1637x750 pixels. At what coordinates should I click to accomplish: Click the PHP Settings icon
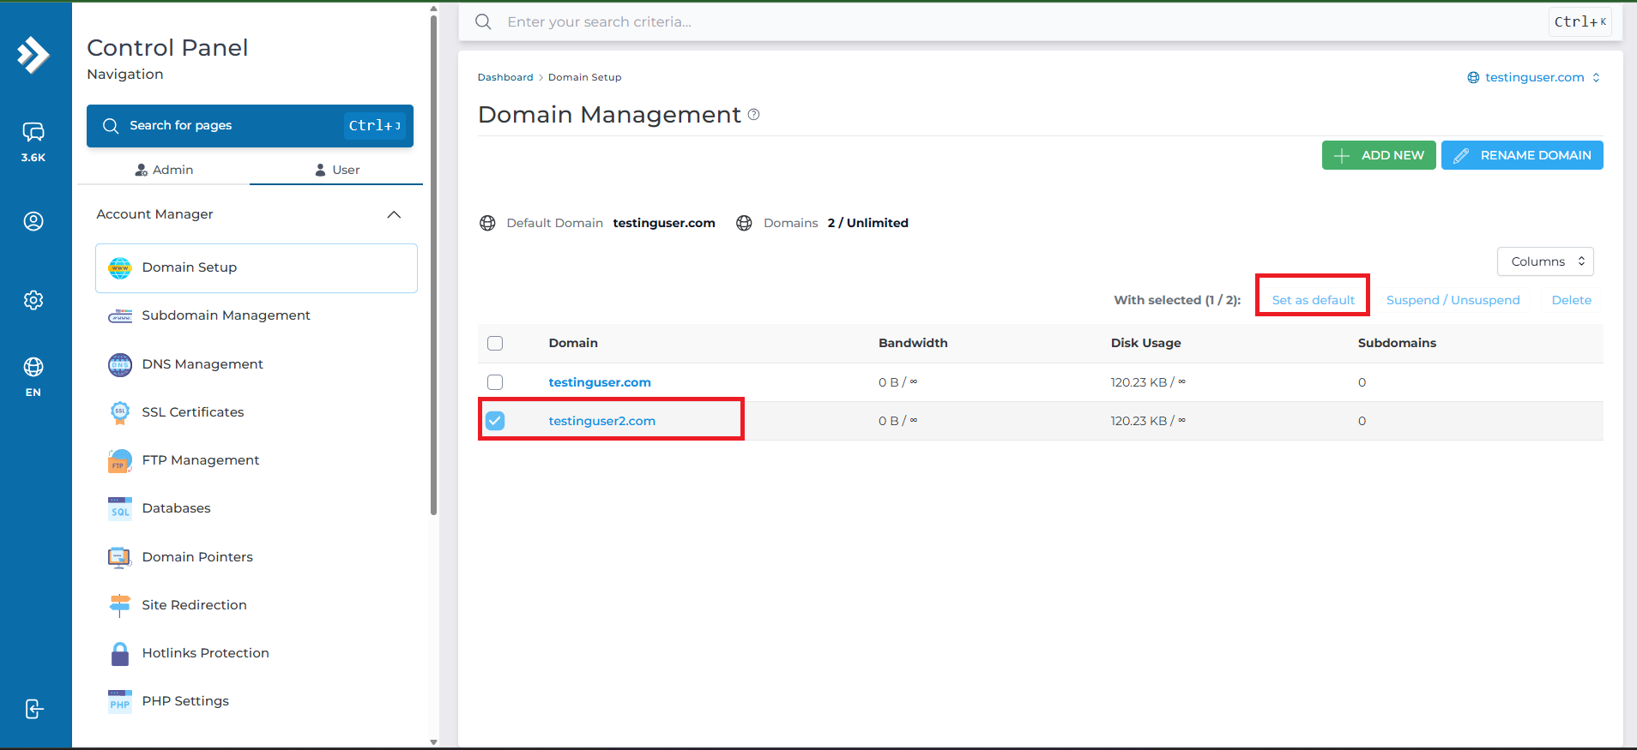(x=120, y=702)
